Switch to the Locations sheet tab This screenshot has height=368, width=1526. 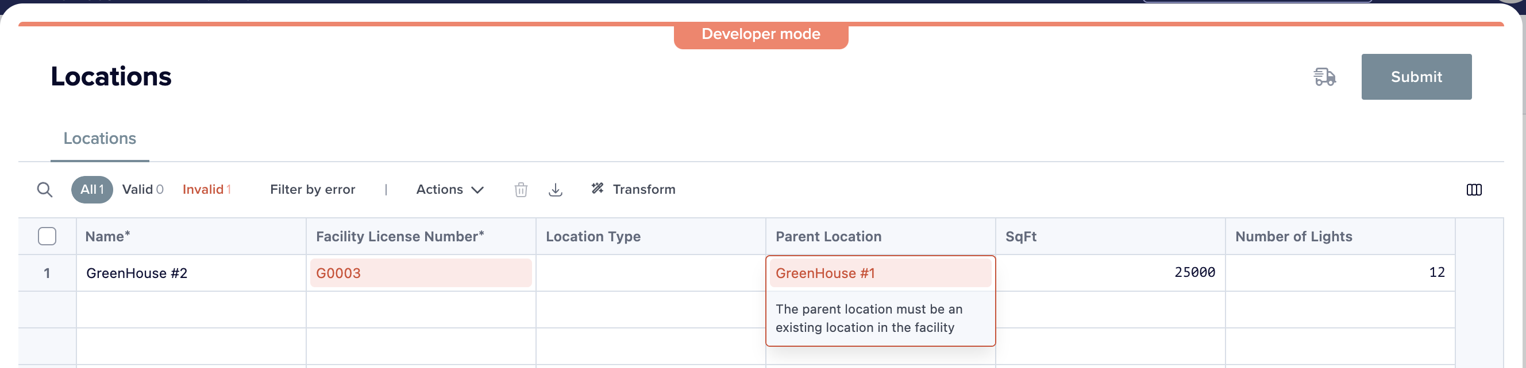pyautogui.click(x=99, y=138)
